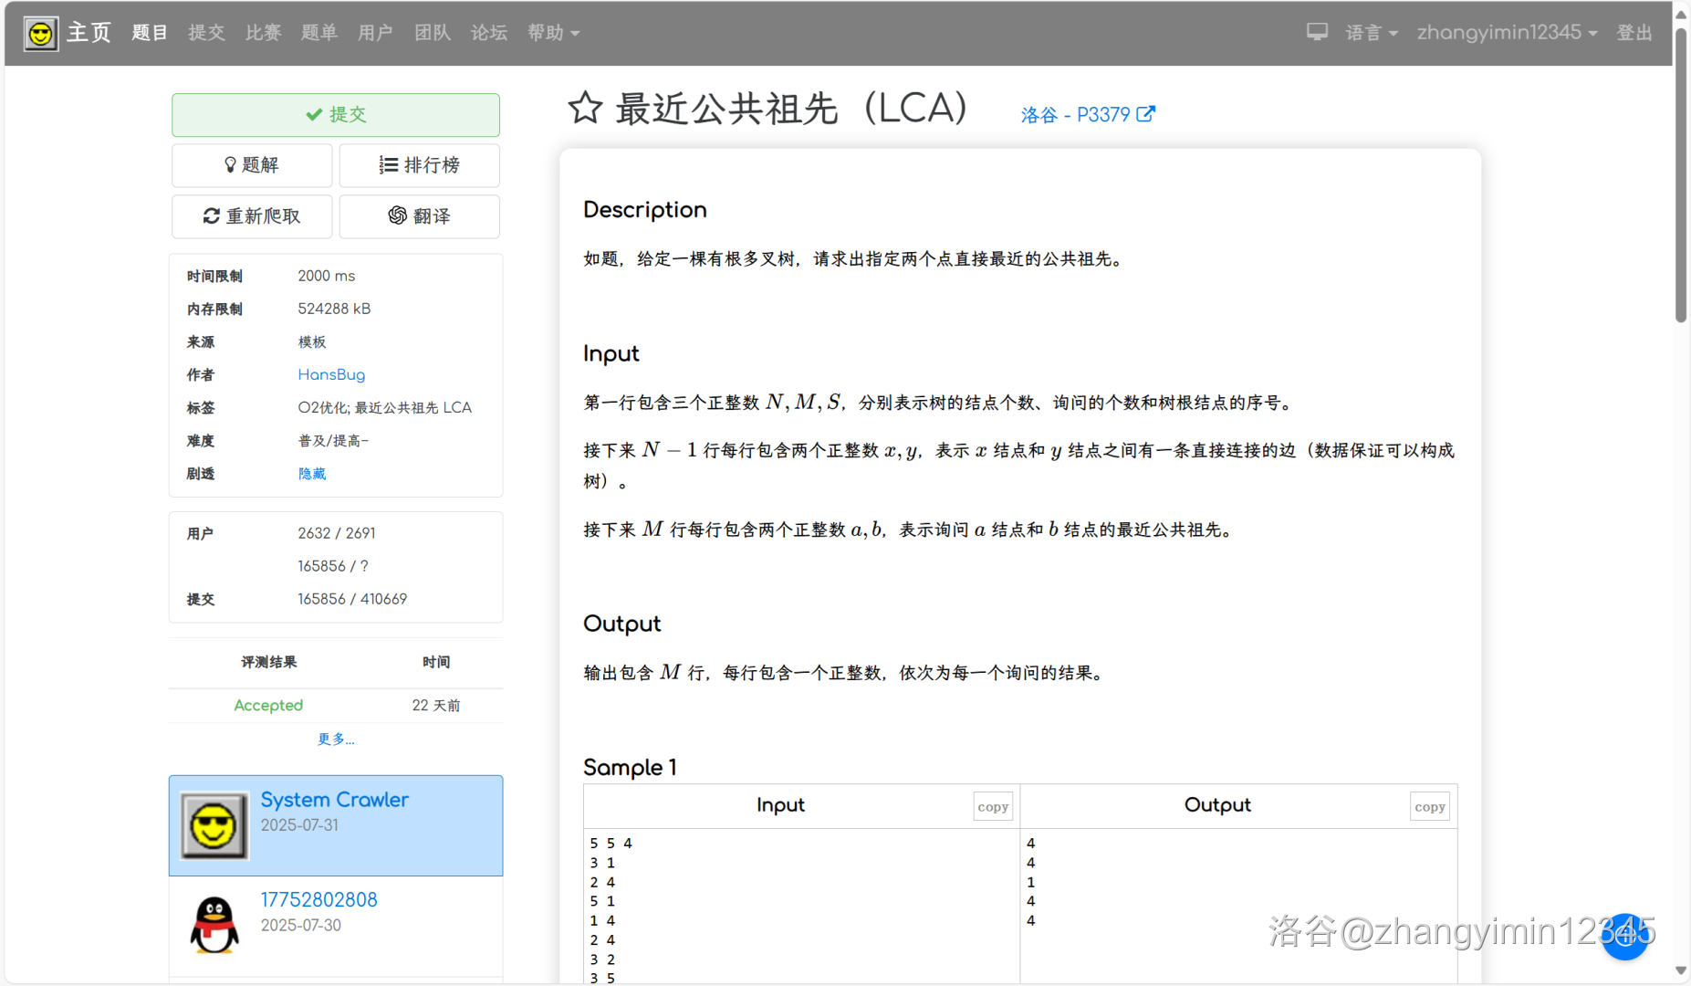Click the System Crawler avatar

coord(214,825)
